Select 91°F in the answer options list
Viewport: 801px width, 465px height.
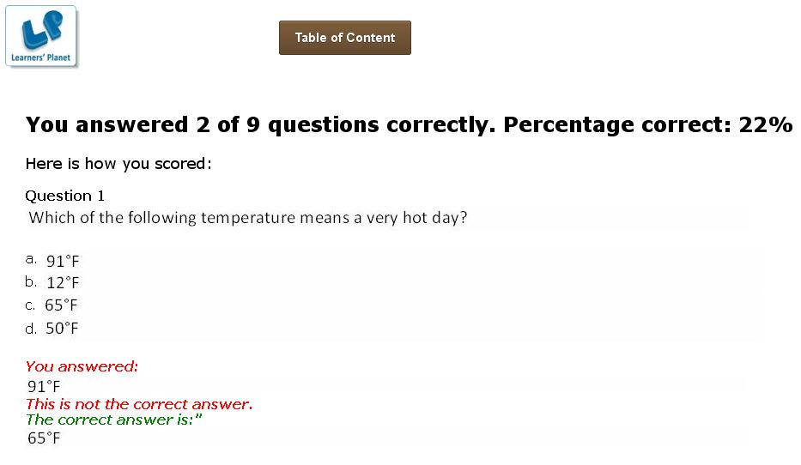coord(63,261)
